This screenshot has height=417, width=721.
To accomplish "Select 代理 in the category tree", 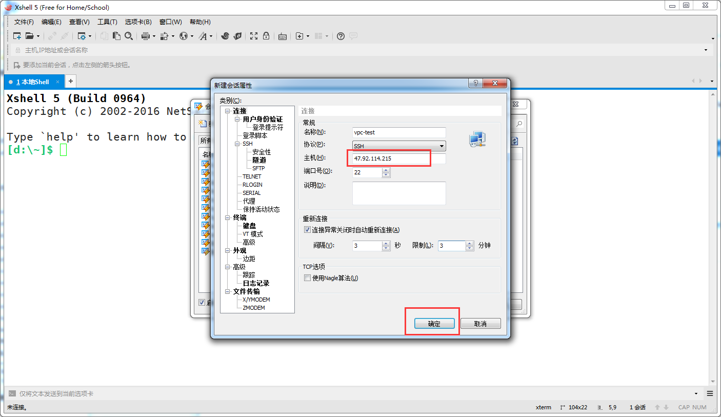I will (x=249, y=201).
